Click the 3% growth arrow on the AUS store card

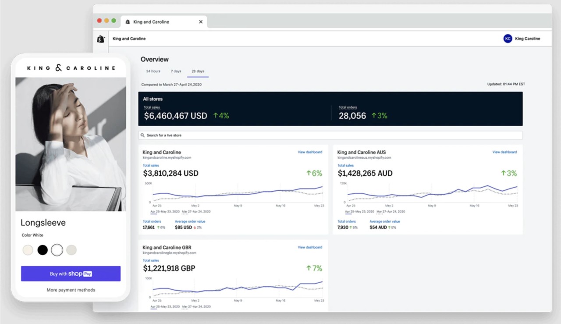[508, 173]
